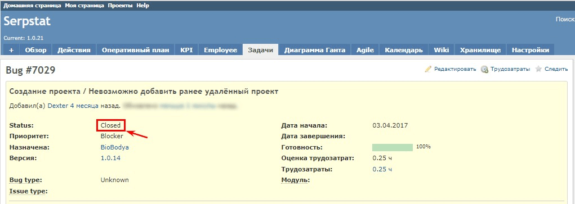Screen dimensions: 575x204
Task: Click the star icon next to Следить
Action: (x=538, y=69)
